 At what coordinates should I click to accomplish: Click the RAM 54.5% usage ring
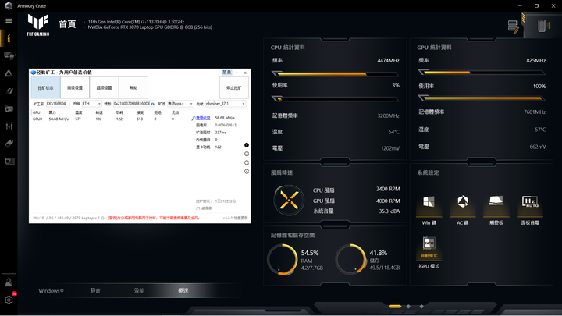283,259
